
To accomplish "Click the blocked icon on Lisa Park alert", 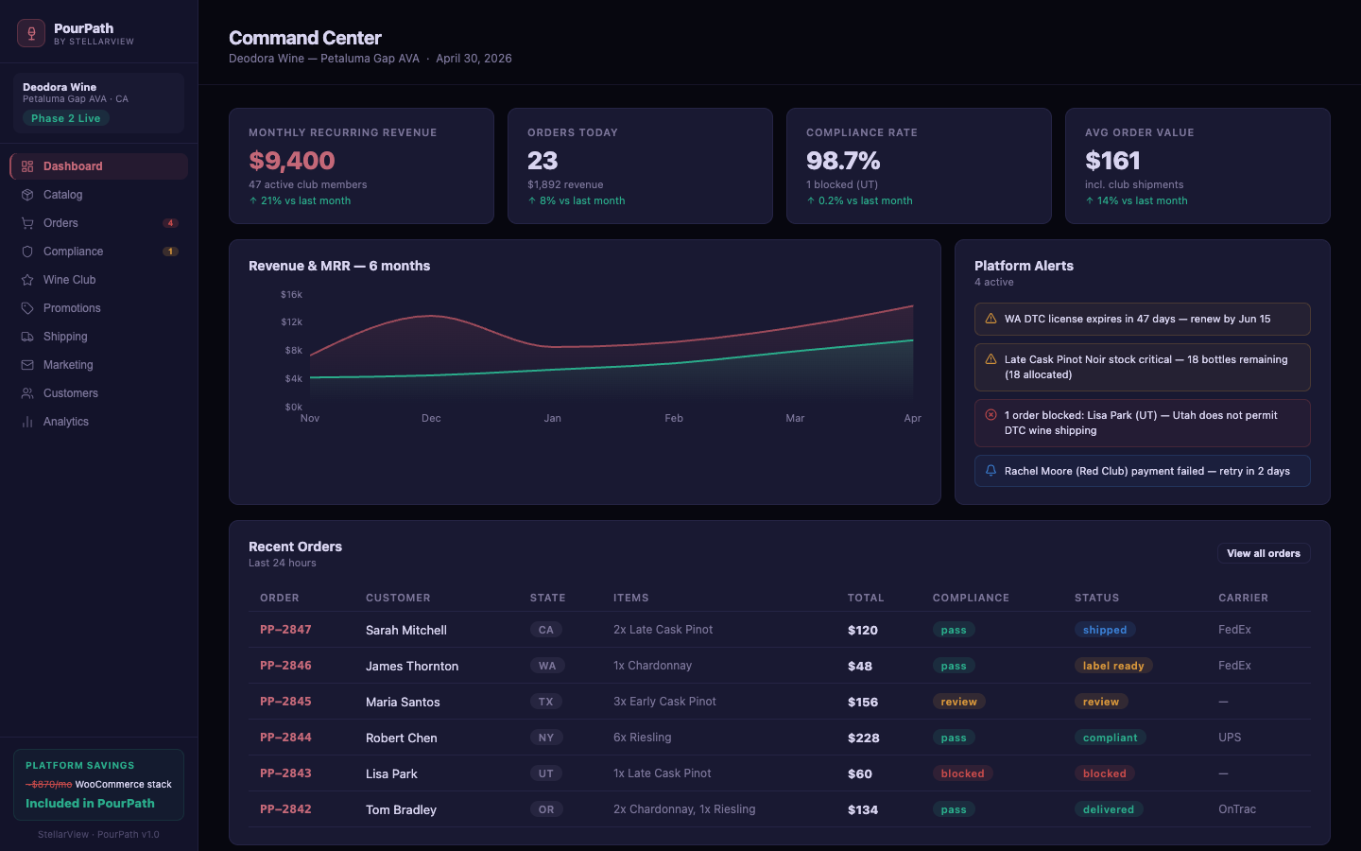I will click(x=990, y=414).
